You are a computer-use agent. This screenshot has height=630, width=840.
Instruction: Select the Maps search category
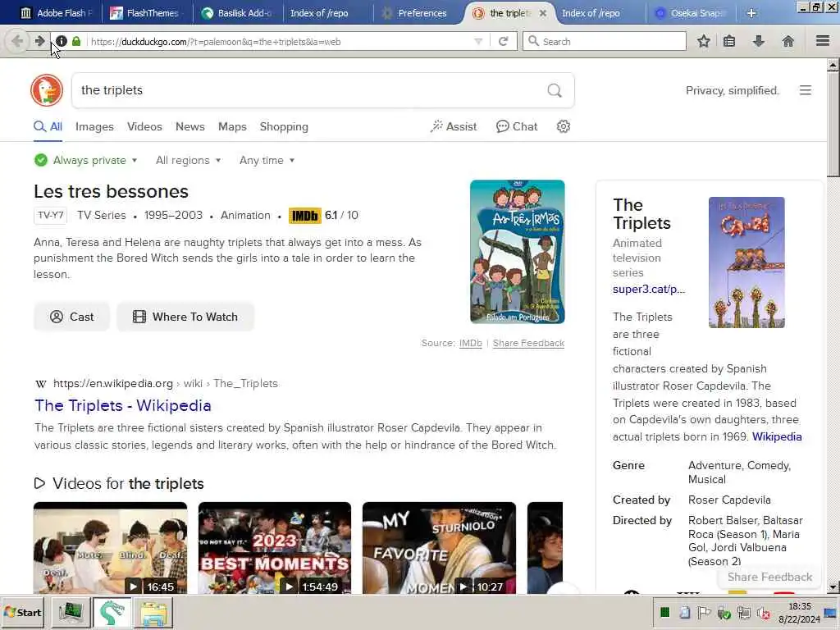pos(232,126)
